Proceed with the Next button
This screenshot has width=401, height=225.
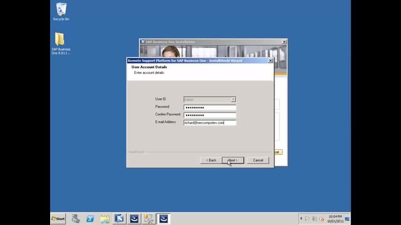tap(233, 160)
